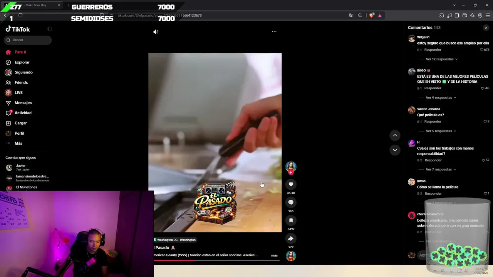
Task: Reply to gusss's comment via "Responder"
Action: coord(433,194)
